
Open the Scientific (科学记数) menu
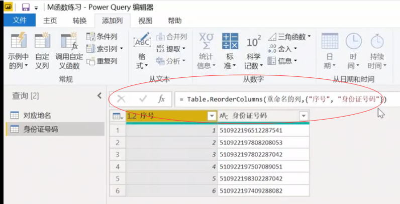[x=254, y=51]
